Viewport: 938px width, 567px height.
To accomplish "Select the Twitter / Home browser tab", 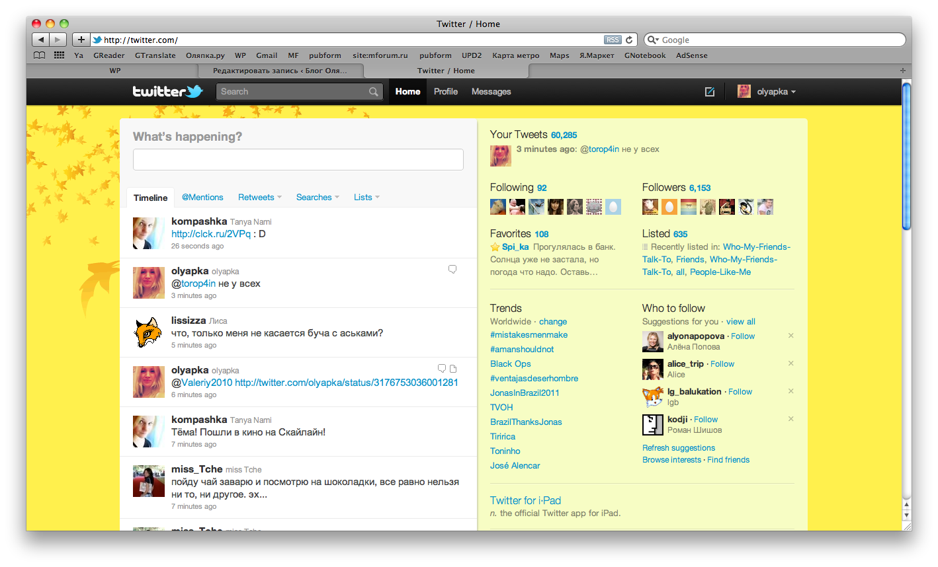I will 446,71.
